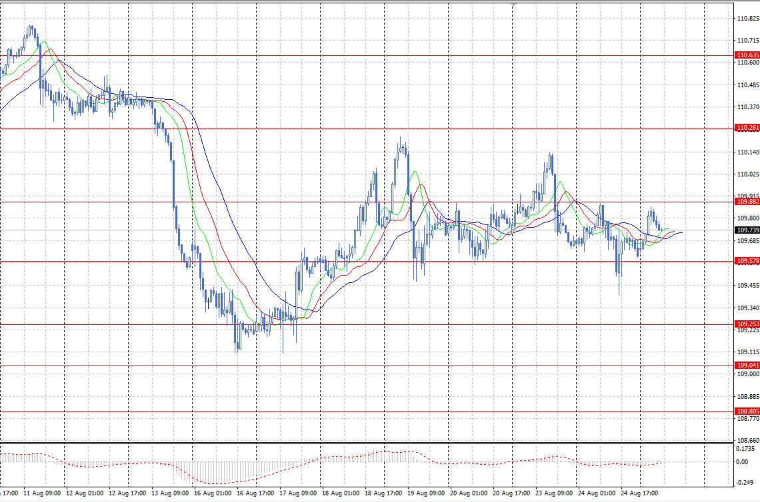Click the red 108.805 level label
This screenshot has height=502, width=760.
pos(747,411)
